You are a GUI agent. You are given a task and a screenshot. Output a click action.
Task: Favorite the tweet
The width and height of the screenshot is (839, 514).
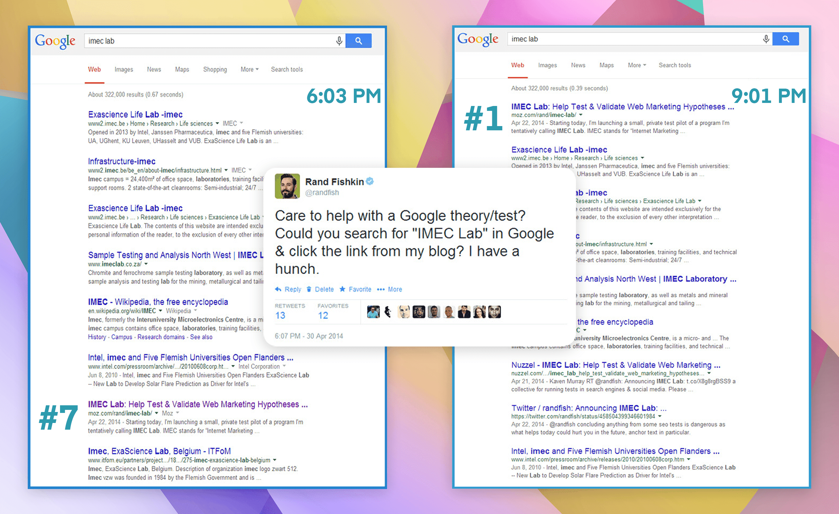pyautogui.click(x=355, y=289)
